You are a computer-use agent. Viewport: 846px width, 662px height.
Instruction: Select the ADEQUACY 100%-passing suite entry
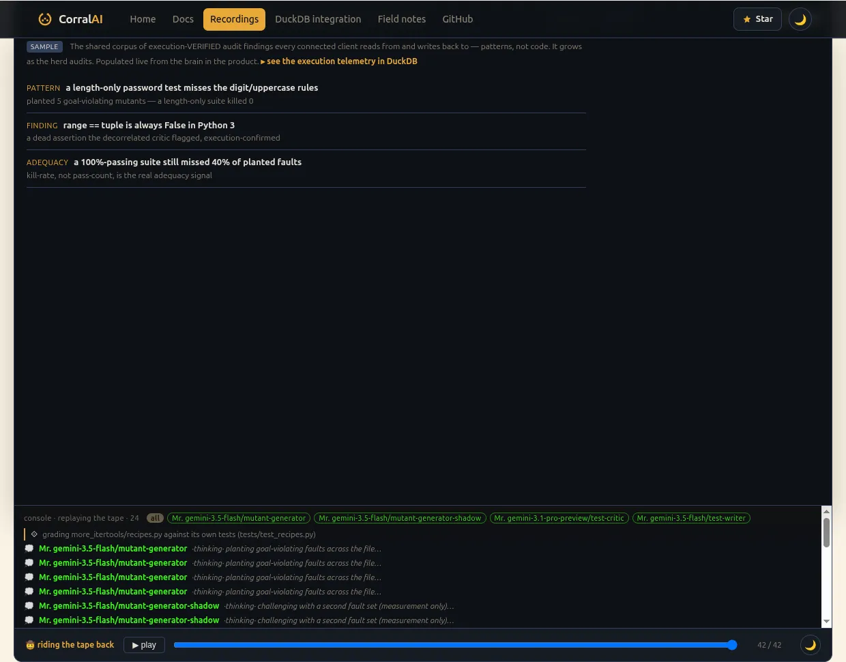click(306, 169)
